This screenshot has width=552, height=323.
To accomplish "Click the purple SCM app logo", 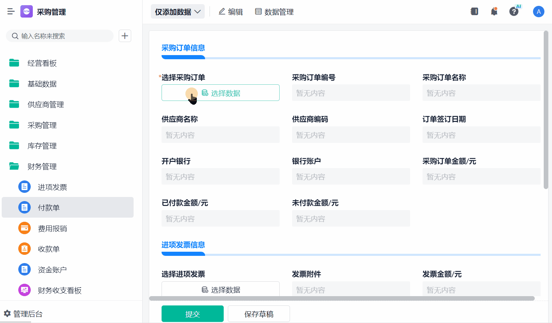I will (x=27, y=12).
